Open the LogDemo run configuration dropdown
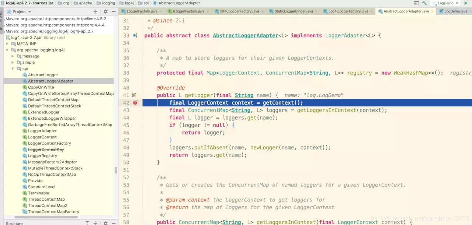472x225 pixels. [x=445, y=3]
